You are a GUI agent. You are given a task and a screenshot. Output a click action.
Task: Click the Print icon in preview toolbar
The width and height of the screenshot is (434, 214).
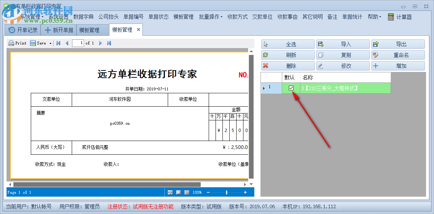click(11, 43)
